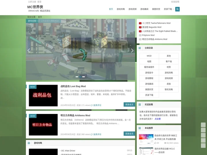The height and width of the screenshot is (155, 207).
Task: Open 客户端 category in 分类目录
Action: (x=168, y=61)
